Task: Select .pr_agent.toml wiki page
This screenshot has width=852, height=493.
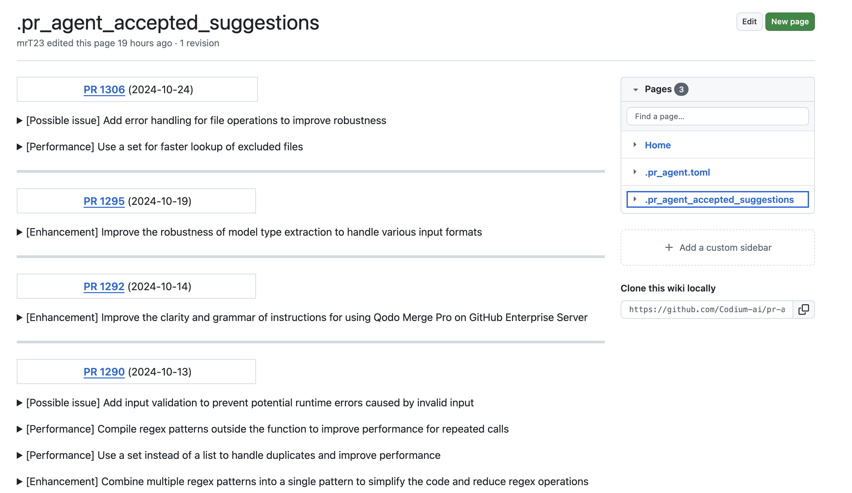Action: coord(677,171)
